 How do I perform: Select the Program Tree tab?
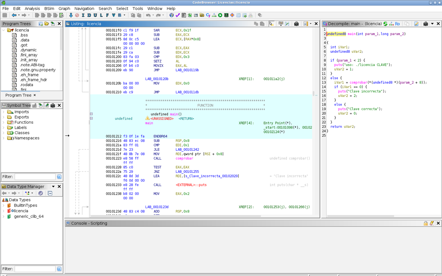click(x=18, y=95)
